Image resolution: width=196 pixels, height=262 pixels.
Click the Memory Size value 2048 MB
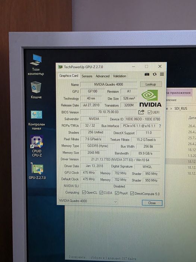pos(93,153)
